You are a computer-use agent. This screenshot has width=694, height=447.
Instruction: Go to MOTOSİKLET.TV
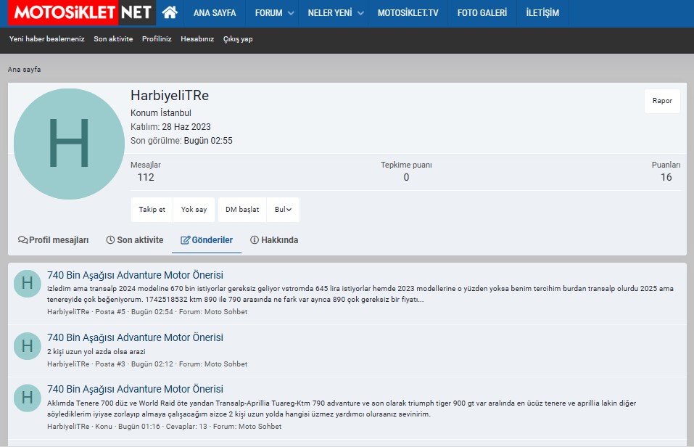[x=408, y=13]
